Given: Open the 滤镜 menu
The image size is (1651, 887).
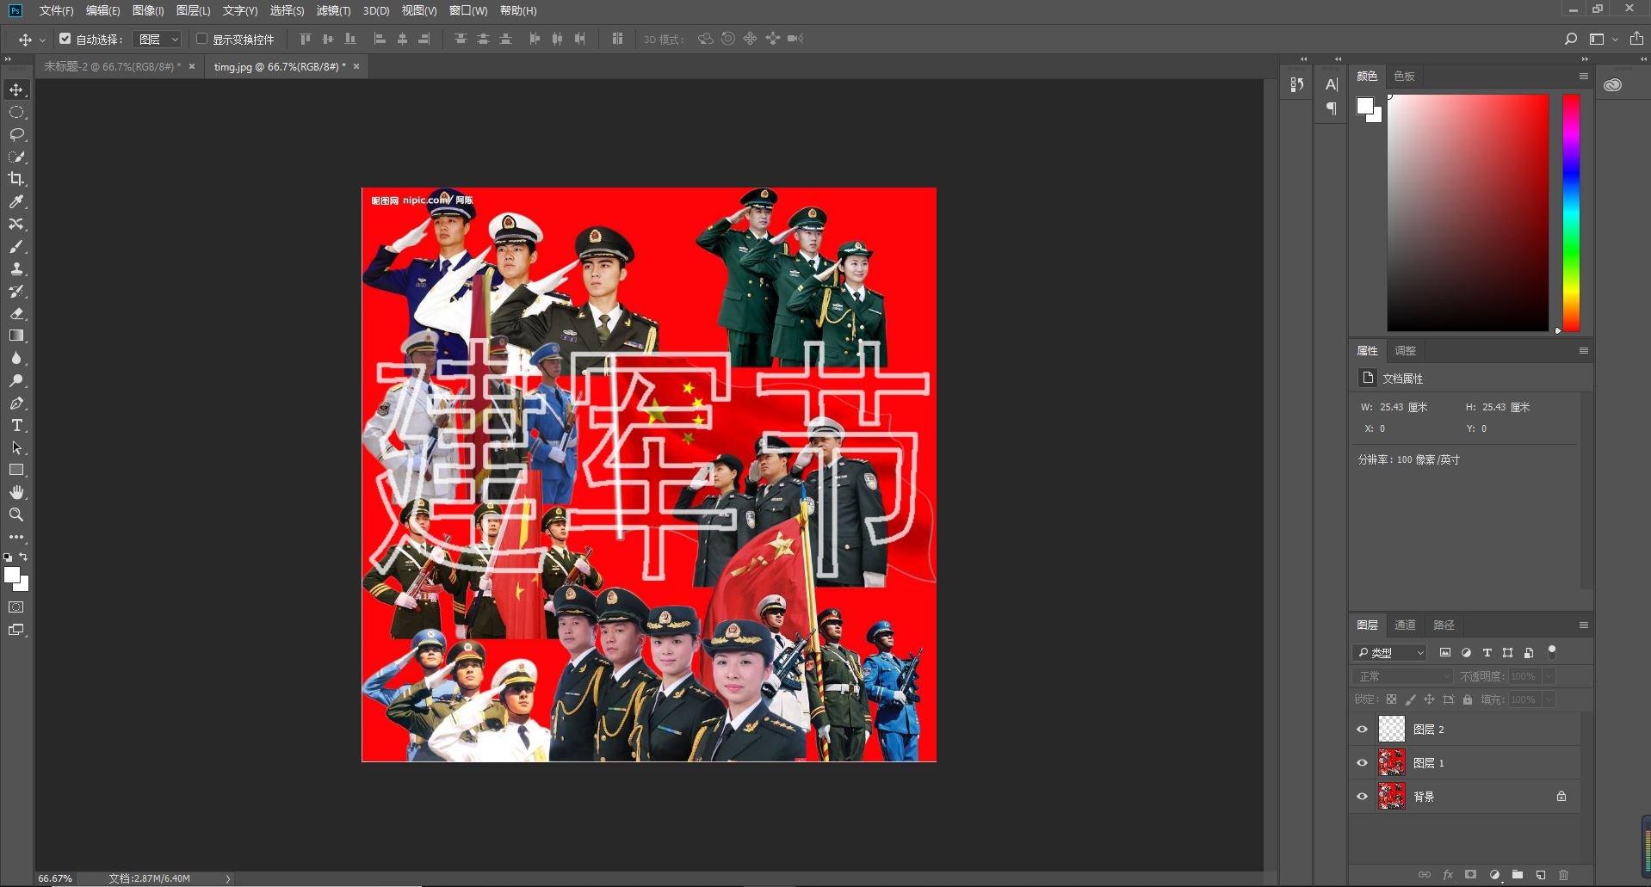Looking at the screenshot, I should click(334, 10).
